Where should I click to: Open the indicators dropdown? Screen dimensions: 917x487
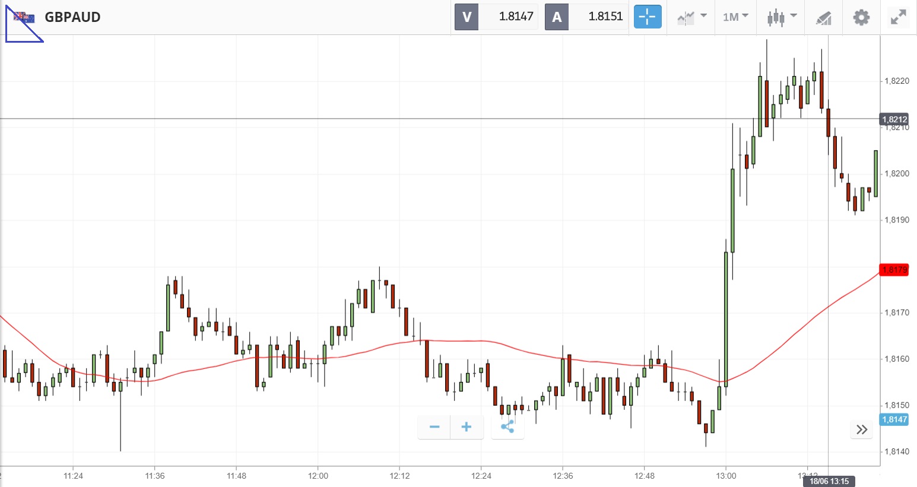coord(691,17)
